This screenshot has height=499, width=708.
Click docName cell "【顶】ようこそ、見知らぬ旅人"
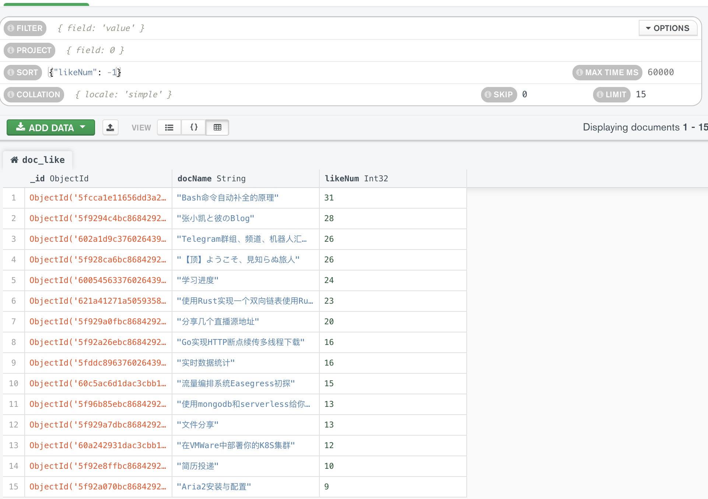tap(246, 260)
